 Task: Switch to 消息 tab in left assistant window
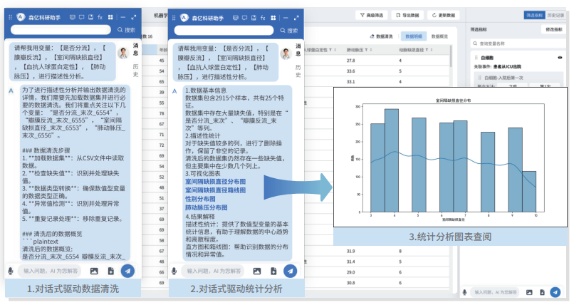click(135, 49)
